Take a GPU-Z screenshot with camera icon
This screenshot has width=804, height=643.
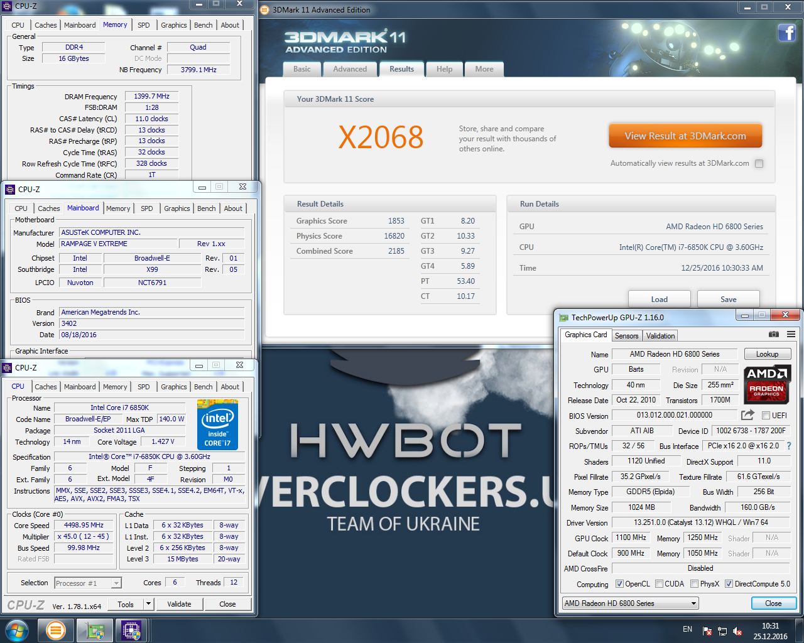pyautogui.click(x=774, y=334)
